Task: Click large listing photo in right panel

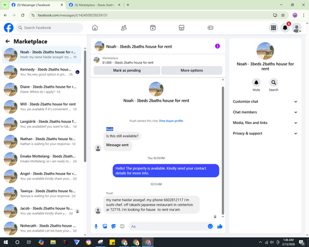Action: [x=265, y=51]
